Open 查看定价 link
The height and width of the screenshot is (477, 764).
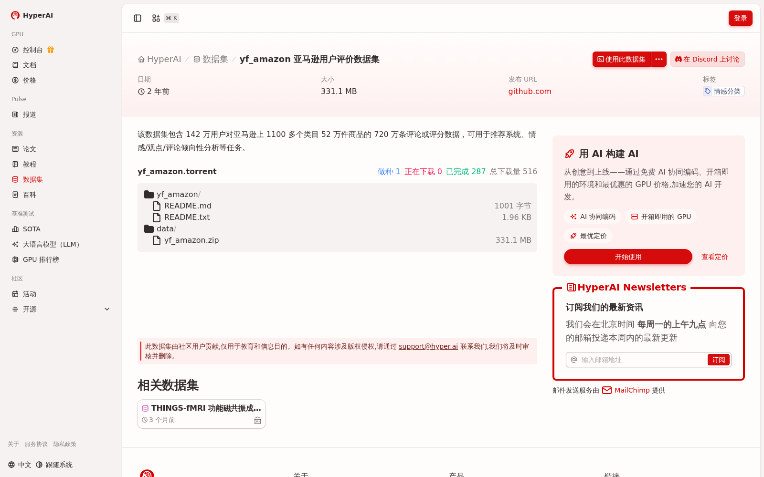tap(714, 257)
